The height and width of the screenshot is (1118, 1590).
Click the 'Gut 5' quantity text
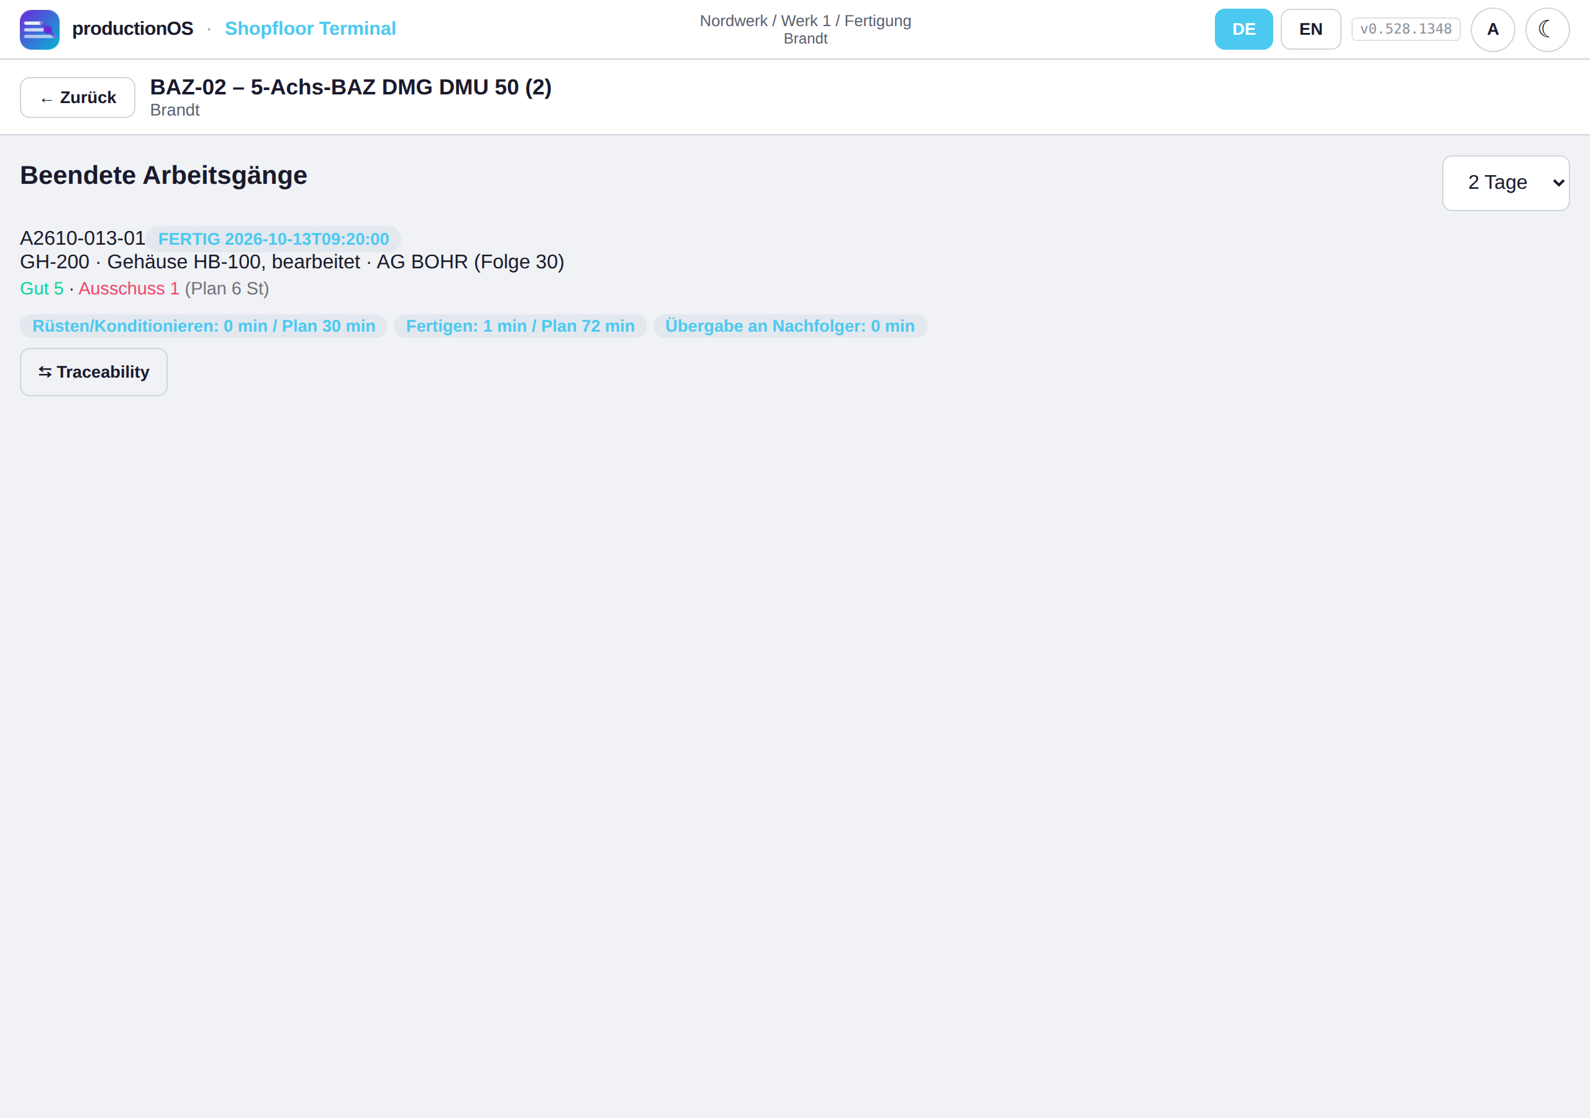click(x=42, y=289)
